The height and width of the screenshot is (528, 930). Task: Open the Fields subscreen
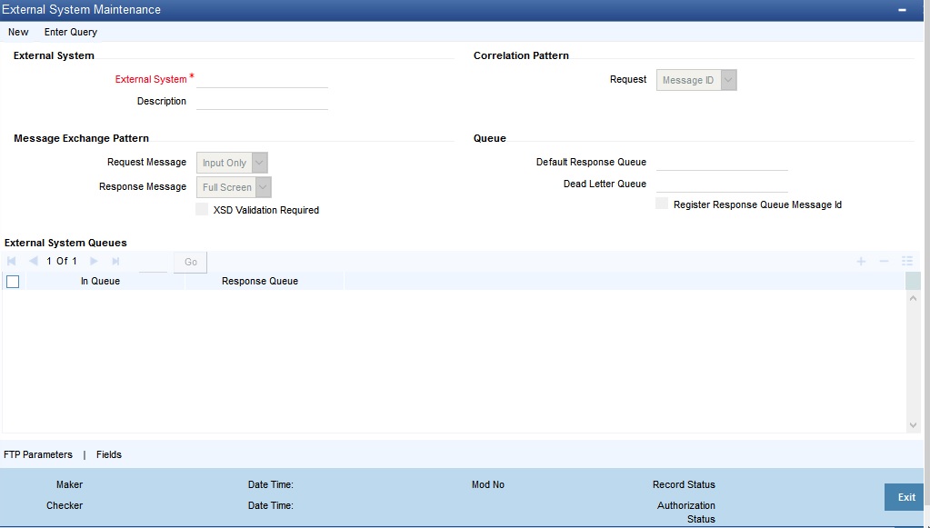point(109,454)
